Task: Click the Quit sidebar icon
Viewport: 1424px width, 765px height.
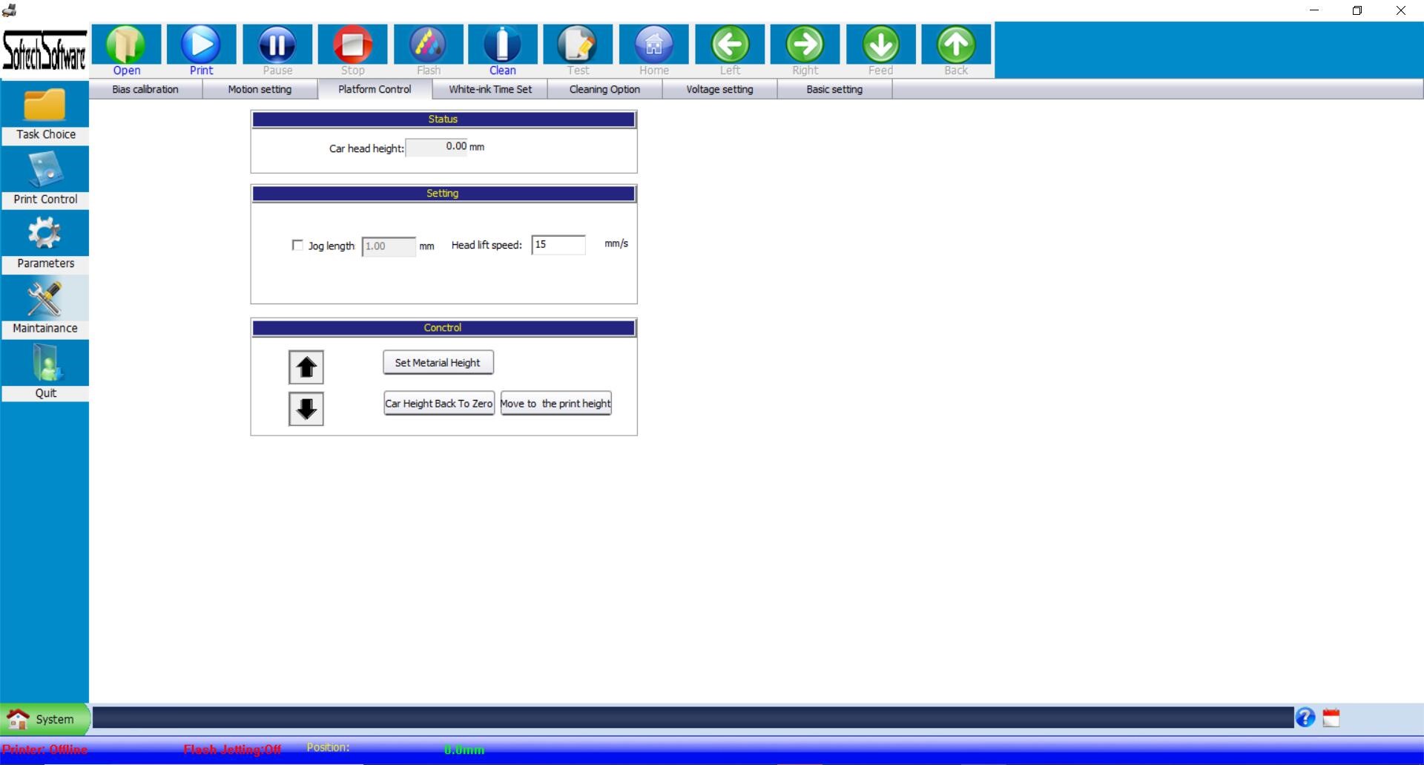Action: click(x=45, y=371)
